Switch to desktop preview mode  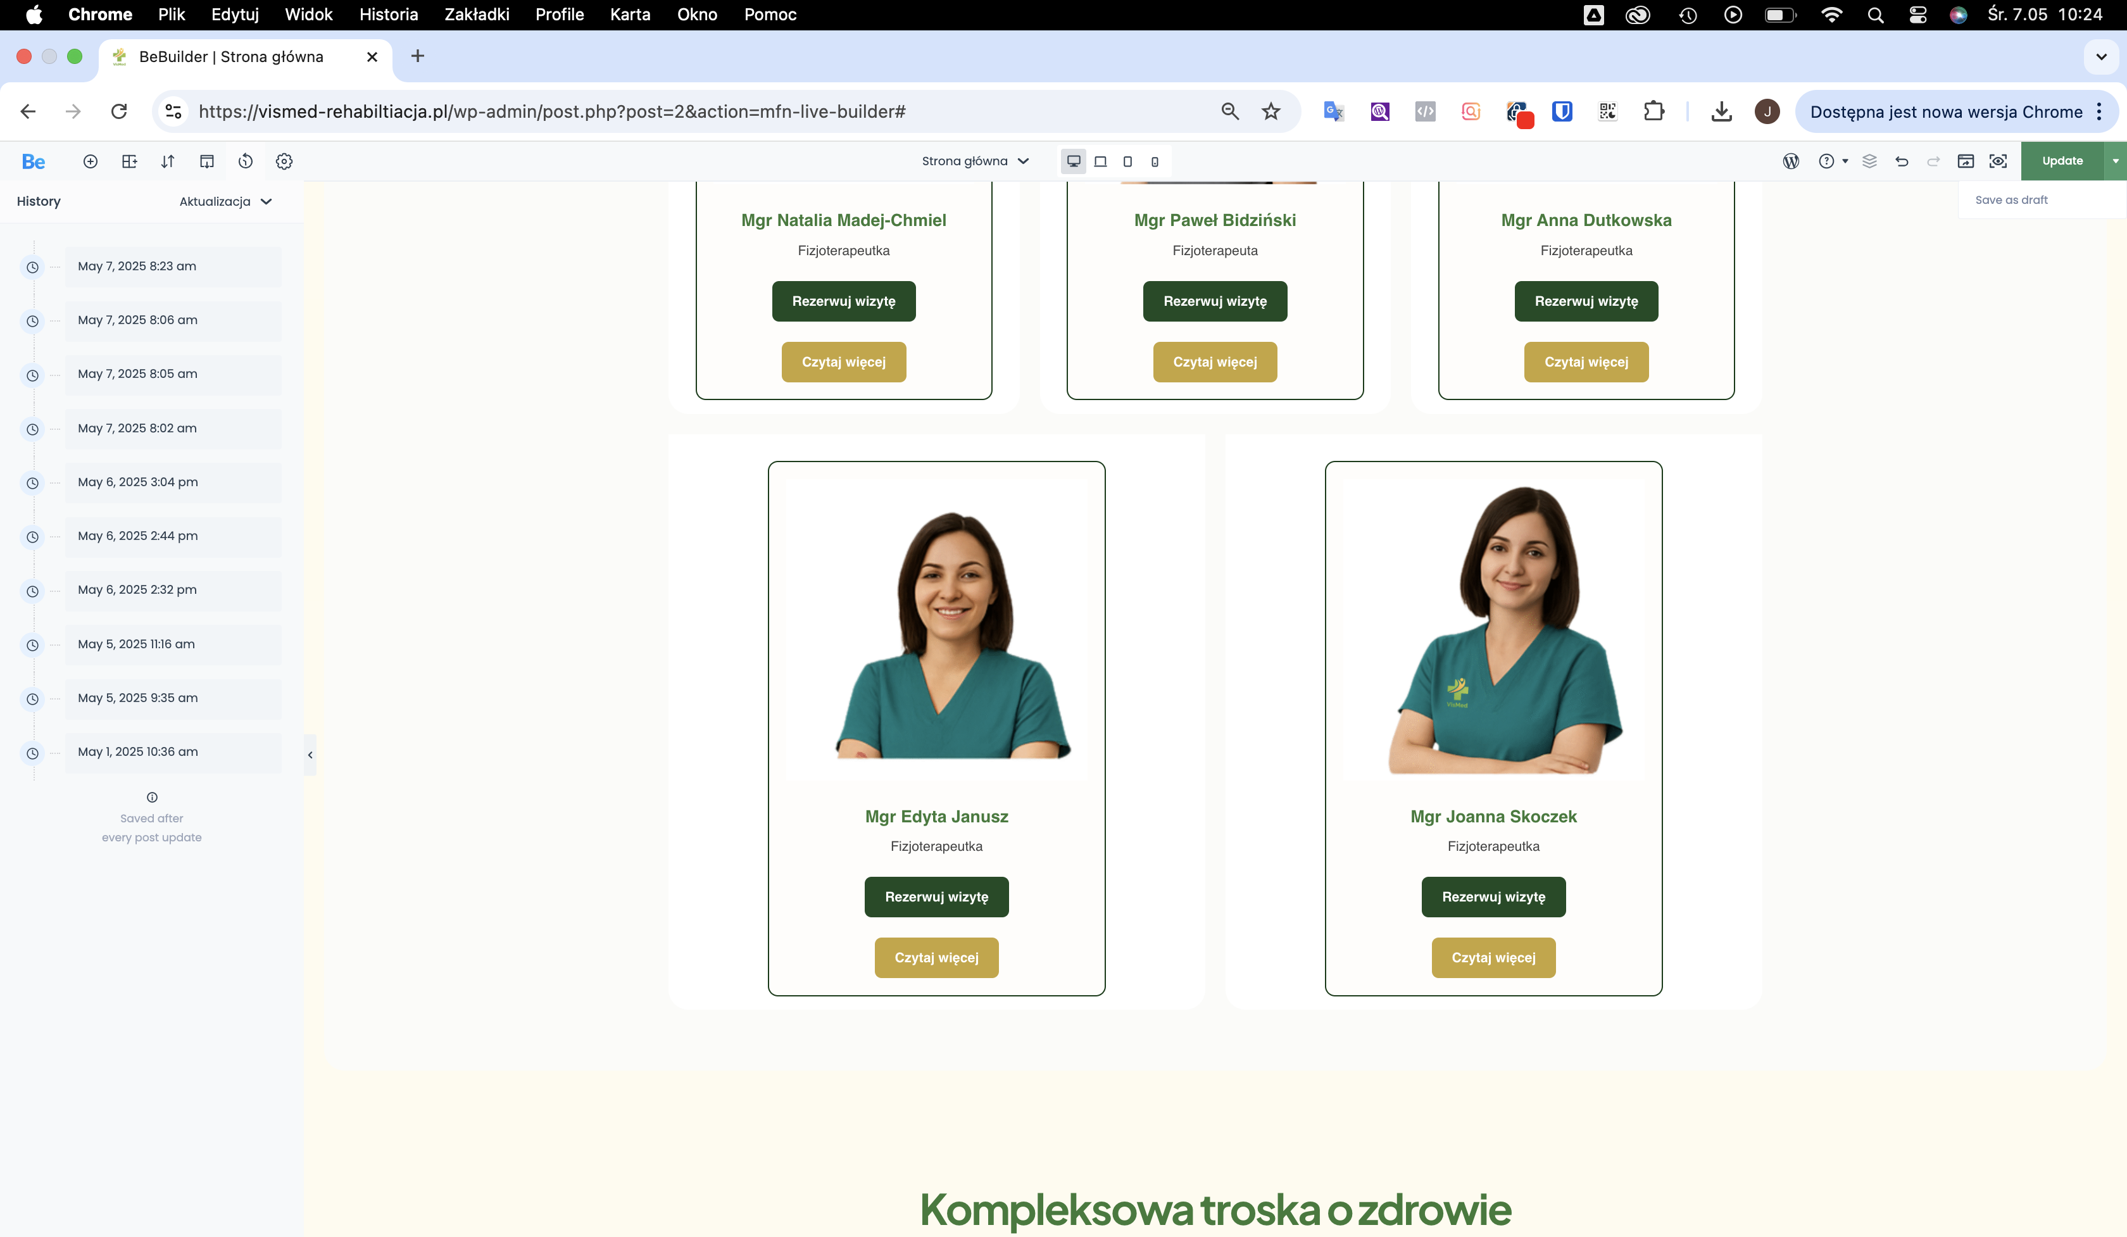[x=1074, y=161]
